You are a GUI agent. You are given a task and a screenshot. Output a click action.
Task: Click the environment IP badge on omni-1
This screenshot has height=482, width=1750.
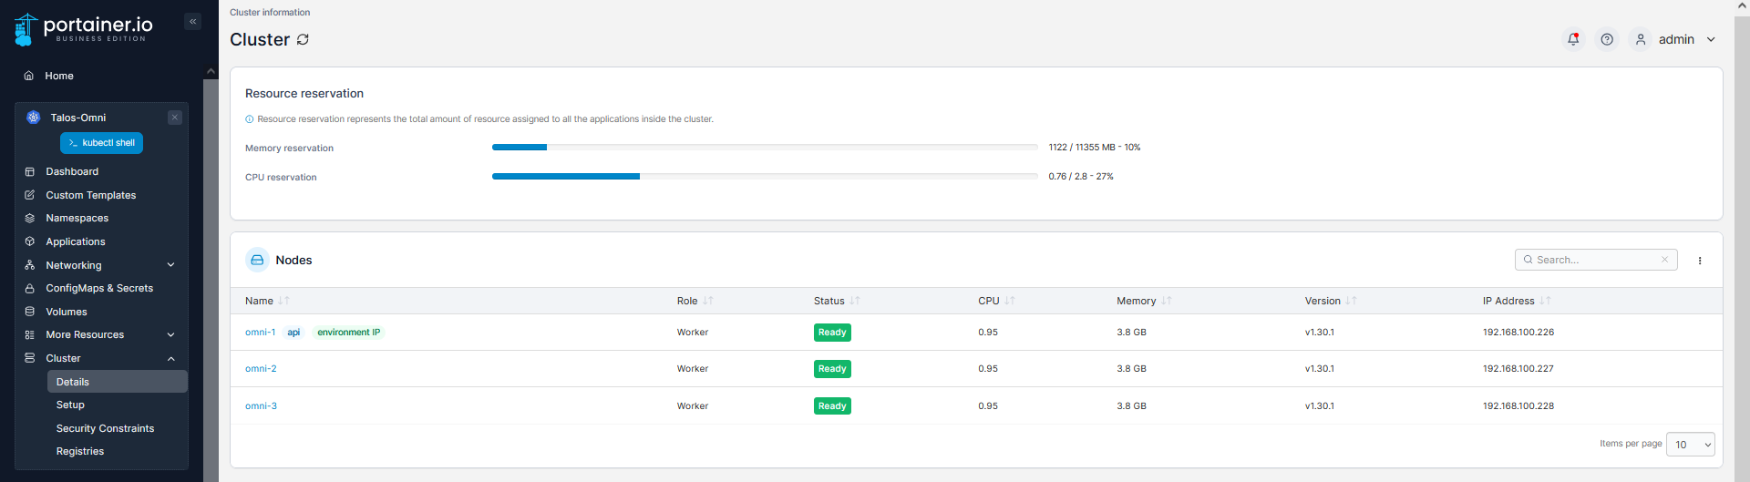[348, 333]
